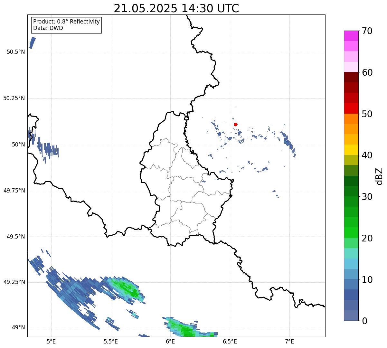The height and width of the screenshot is (348, 387).
Task: Click the 49.5°N latitude label
Action: 16,237
